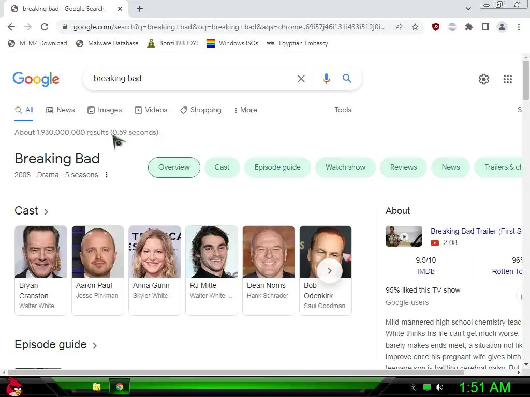Open Chrome three-dot menu
The height and width of the screenshot is (397, 530).
(x=519, y=27)
